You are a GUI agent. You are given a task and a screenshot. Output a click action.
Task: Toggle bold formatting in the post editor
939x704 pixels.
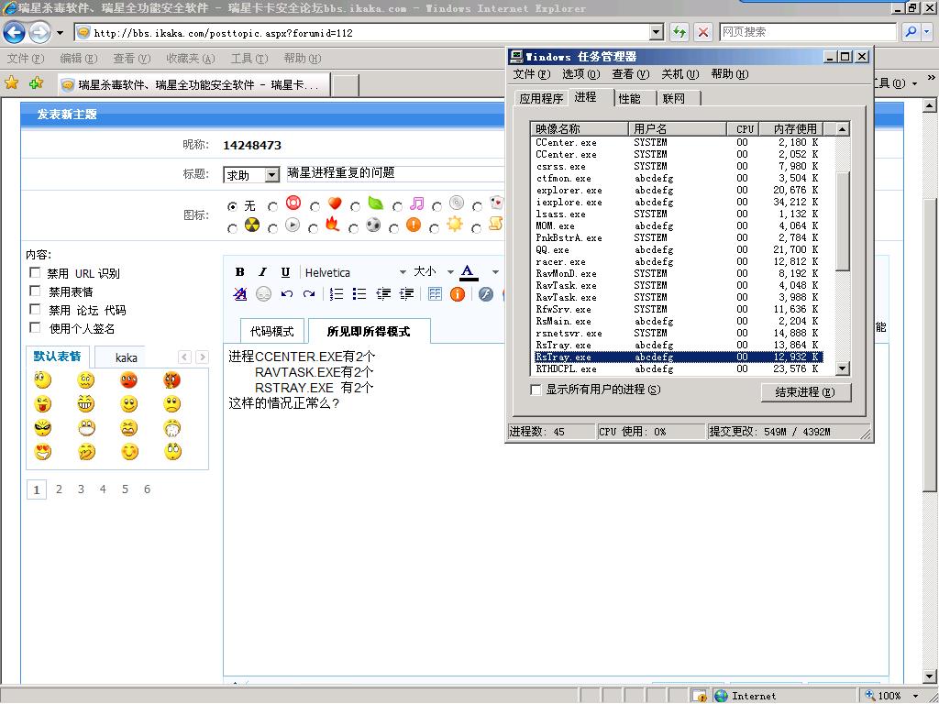(239, 272)
